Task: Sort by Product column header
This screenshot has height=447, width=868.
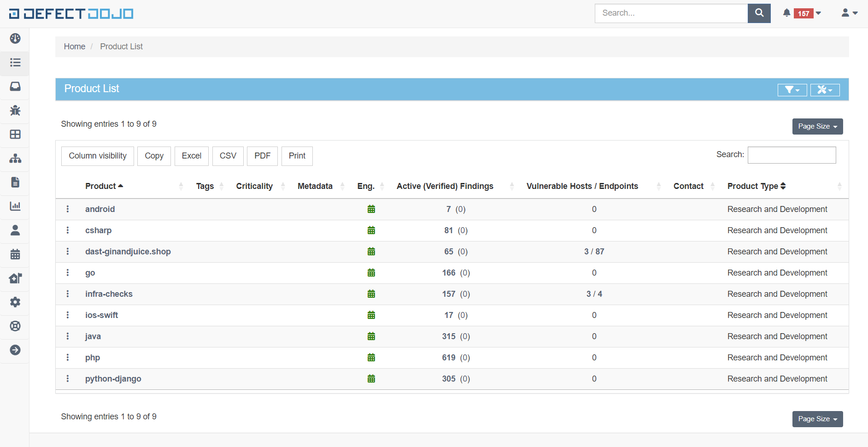Action: (104, 186)
